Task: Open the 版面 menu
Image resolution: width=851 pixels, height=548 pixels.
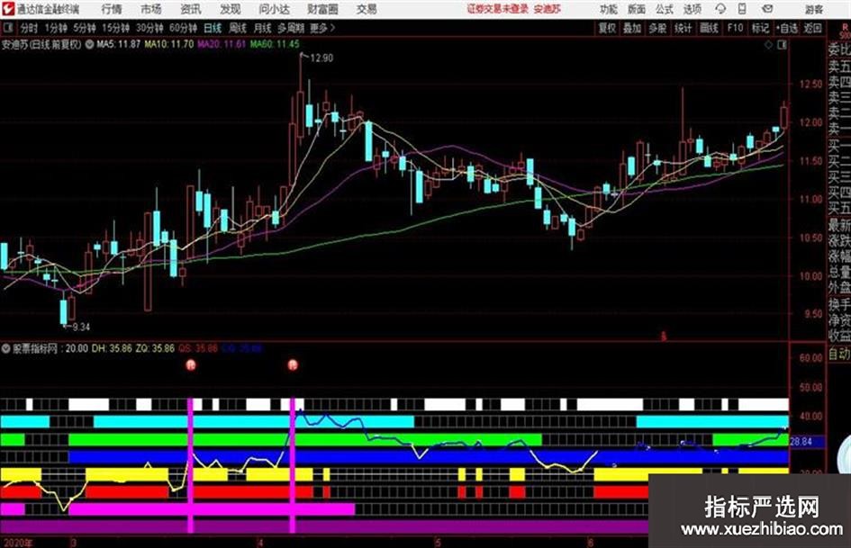Action: (x=636, y=9)
